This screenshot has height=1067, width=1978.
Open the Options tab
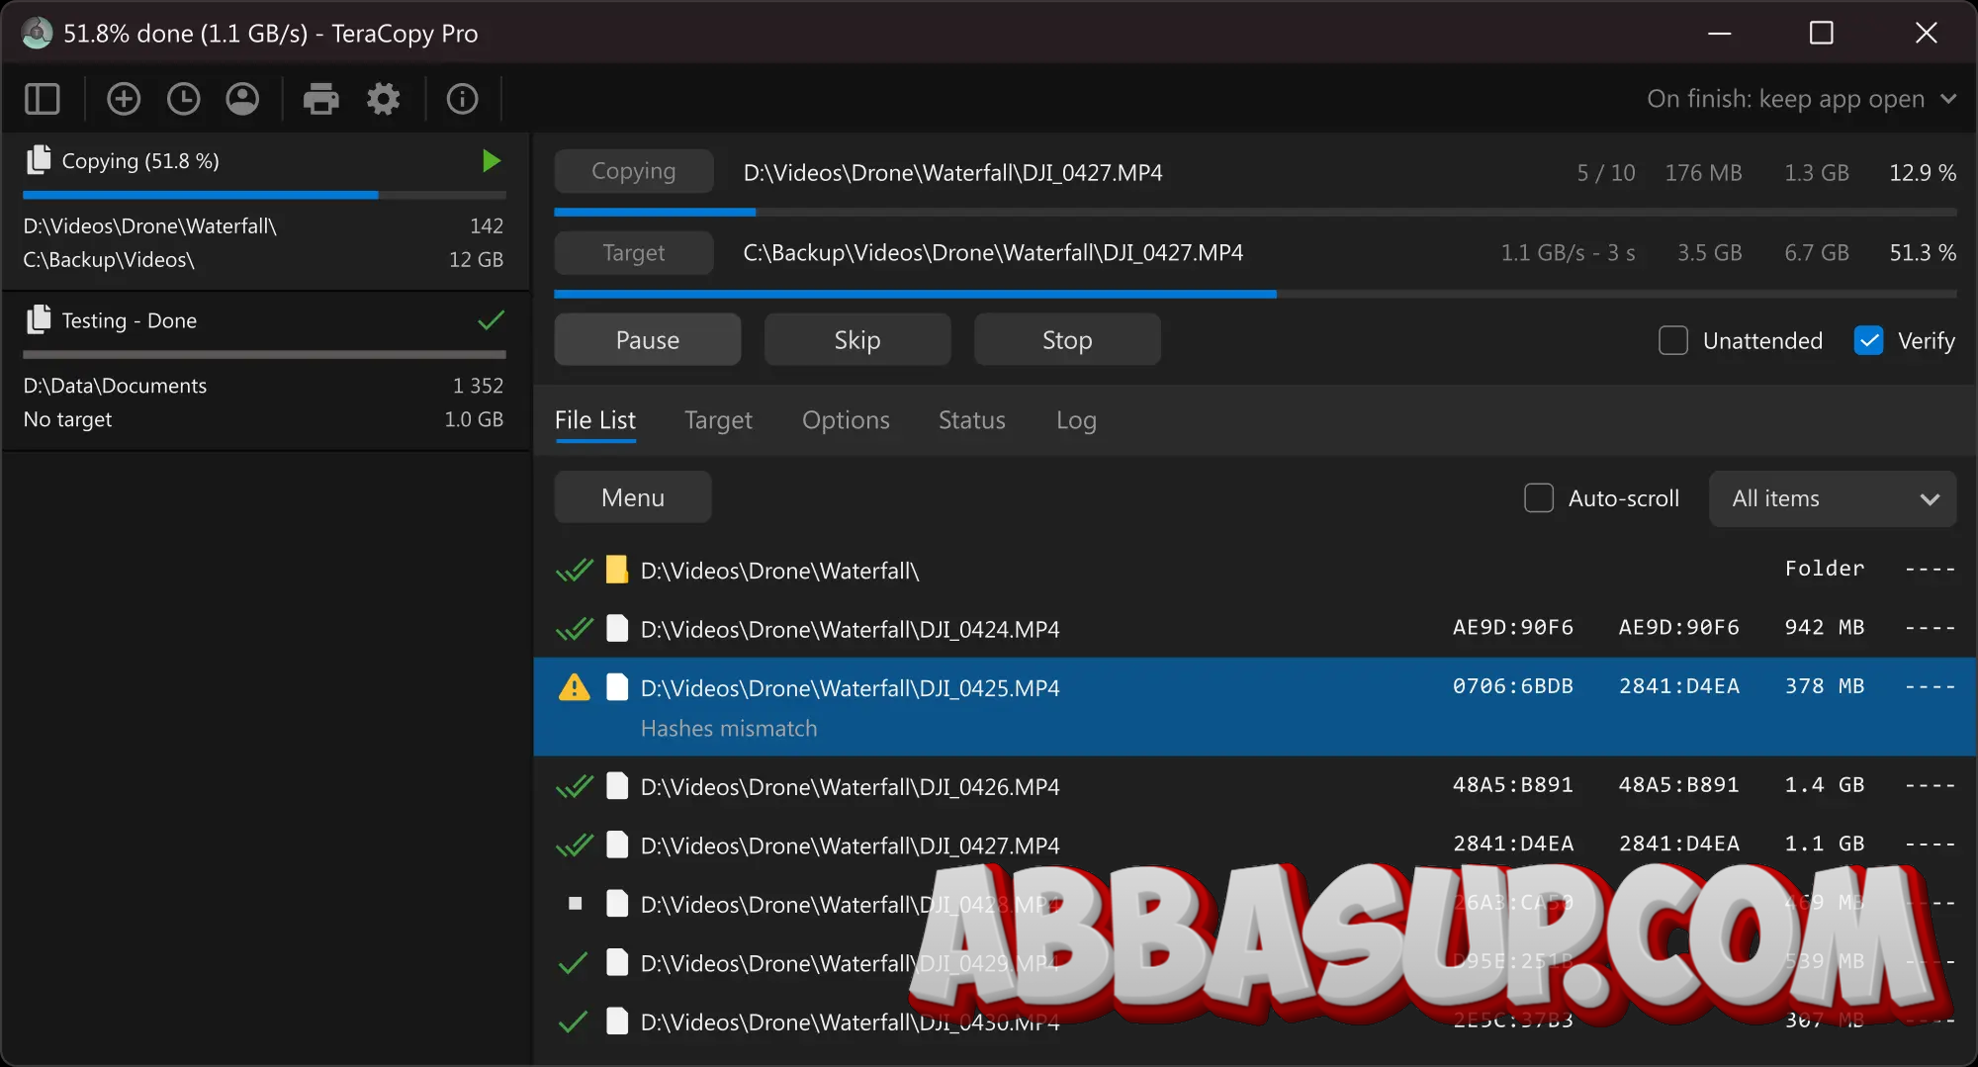tap(846, 420)
